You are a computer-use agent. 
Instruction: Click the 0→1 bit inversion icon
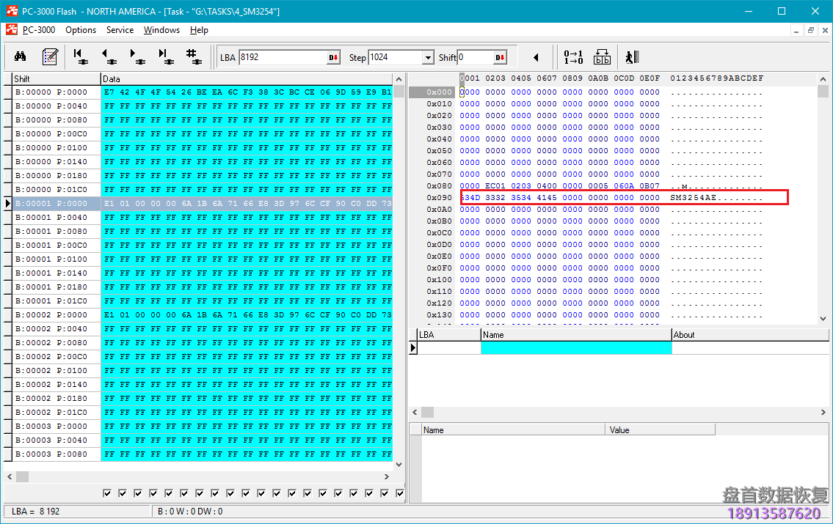(573, 57)
